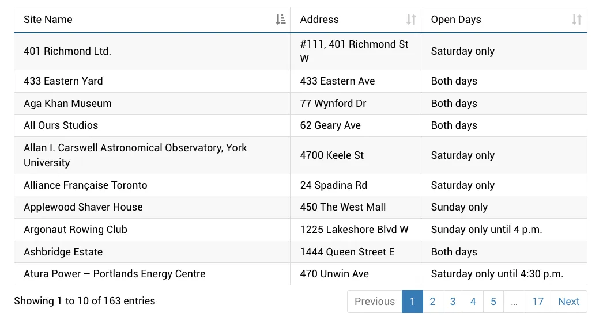Select the Aga Khan Museum row
Viewport: 603px width, 328px height.
[67, 104]
